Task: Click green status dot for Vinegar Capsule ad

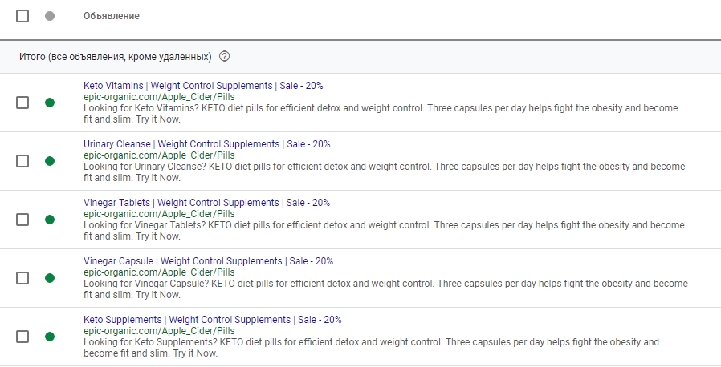Action: [50, 278]
